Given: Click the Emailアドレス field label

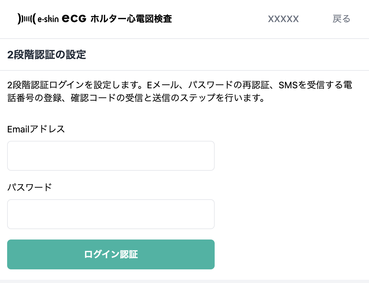Looking at the screenshot, I should point(36,129).
